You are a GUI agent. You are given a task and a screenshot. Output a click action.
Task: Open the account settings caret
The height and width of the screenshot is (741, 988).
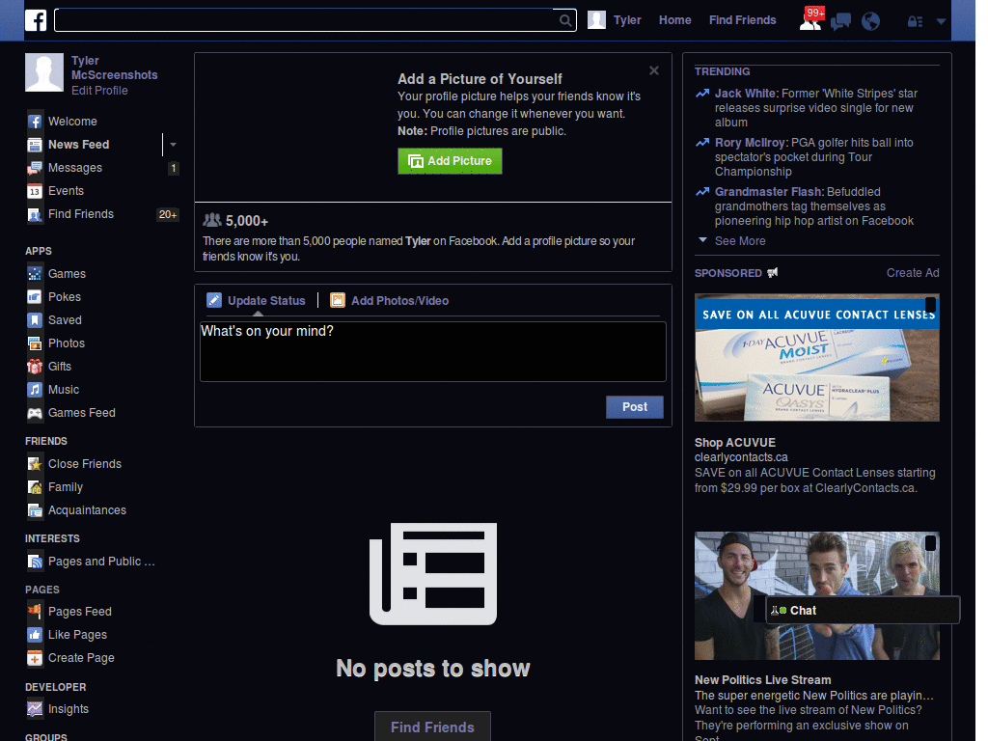click(x=942, y=19)
